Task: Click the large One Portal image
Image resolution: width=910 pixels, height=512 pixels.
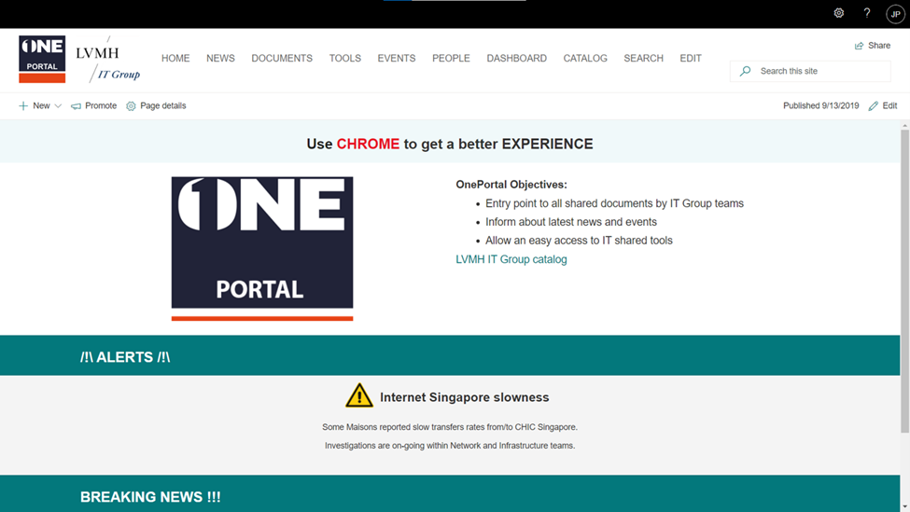Action: pyautogui.click(x=262, y=249)
